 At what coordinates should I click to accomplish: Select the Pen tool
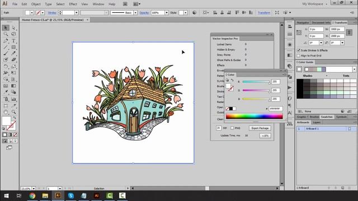pyautogui.click(x=6, y=41)
